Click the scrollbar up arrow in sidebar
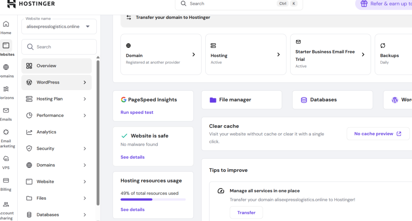Viewport: 412px width, 221px height. tap(98, 57)
